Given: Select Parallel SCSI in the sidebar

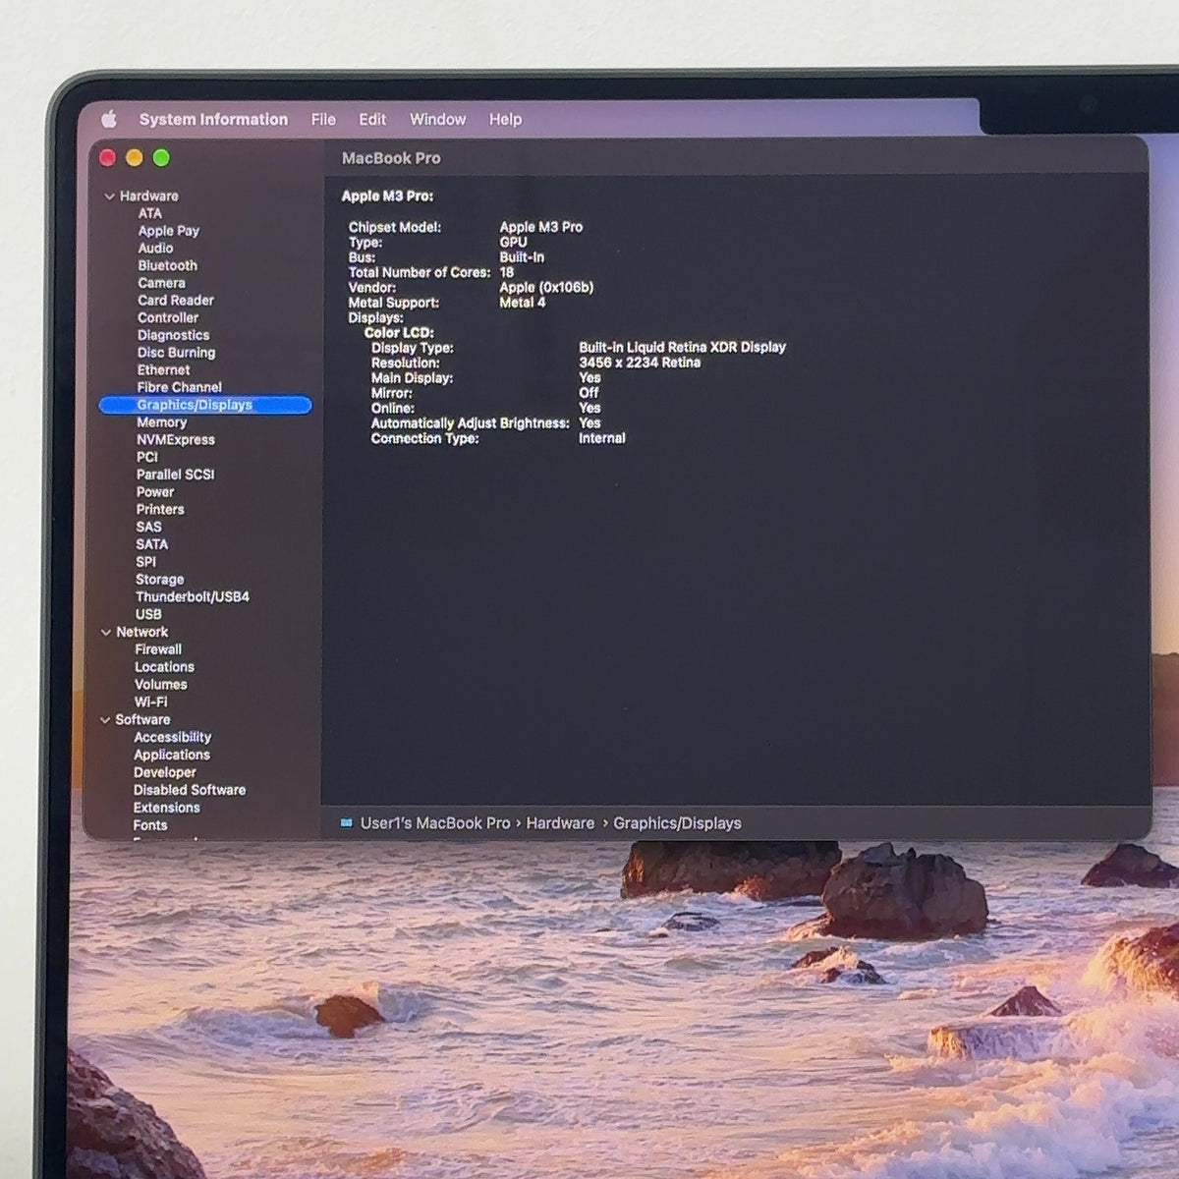Looking at the screenshot, I should 175,475.
